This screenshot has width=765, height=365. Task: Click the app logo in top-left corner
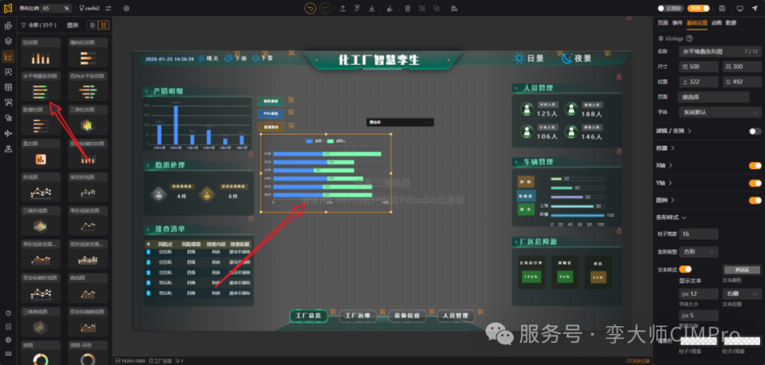(x=8, y=8)
